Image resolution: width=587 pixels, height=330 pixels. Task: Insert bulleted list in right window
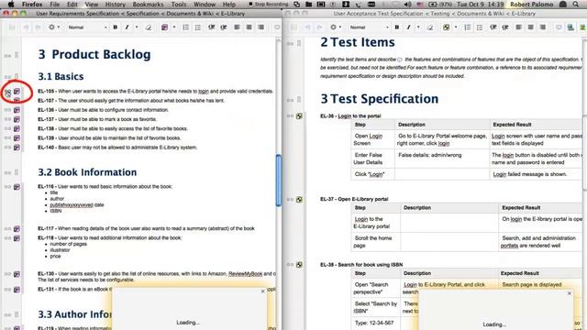pyautogui.click(x=480, y=27)
